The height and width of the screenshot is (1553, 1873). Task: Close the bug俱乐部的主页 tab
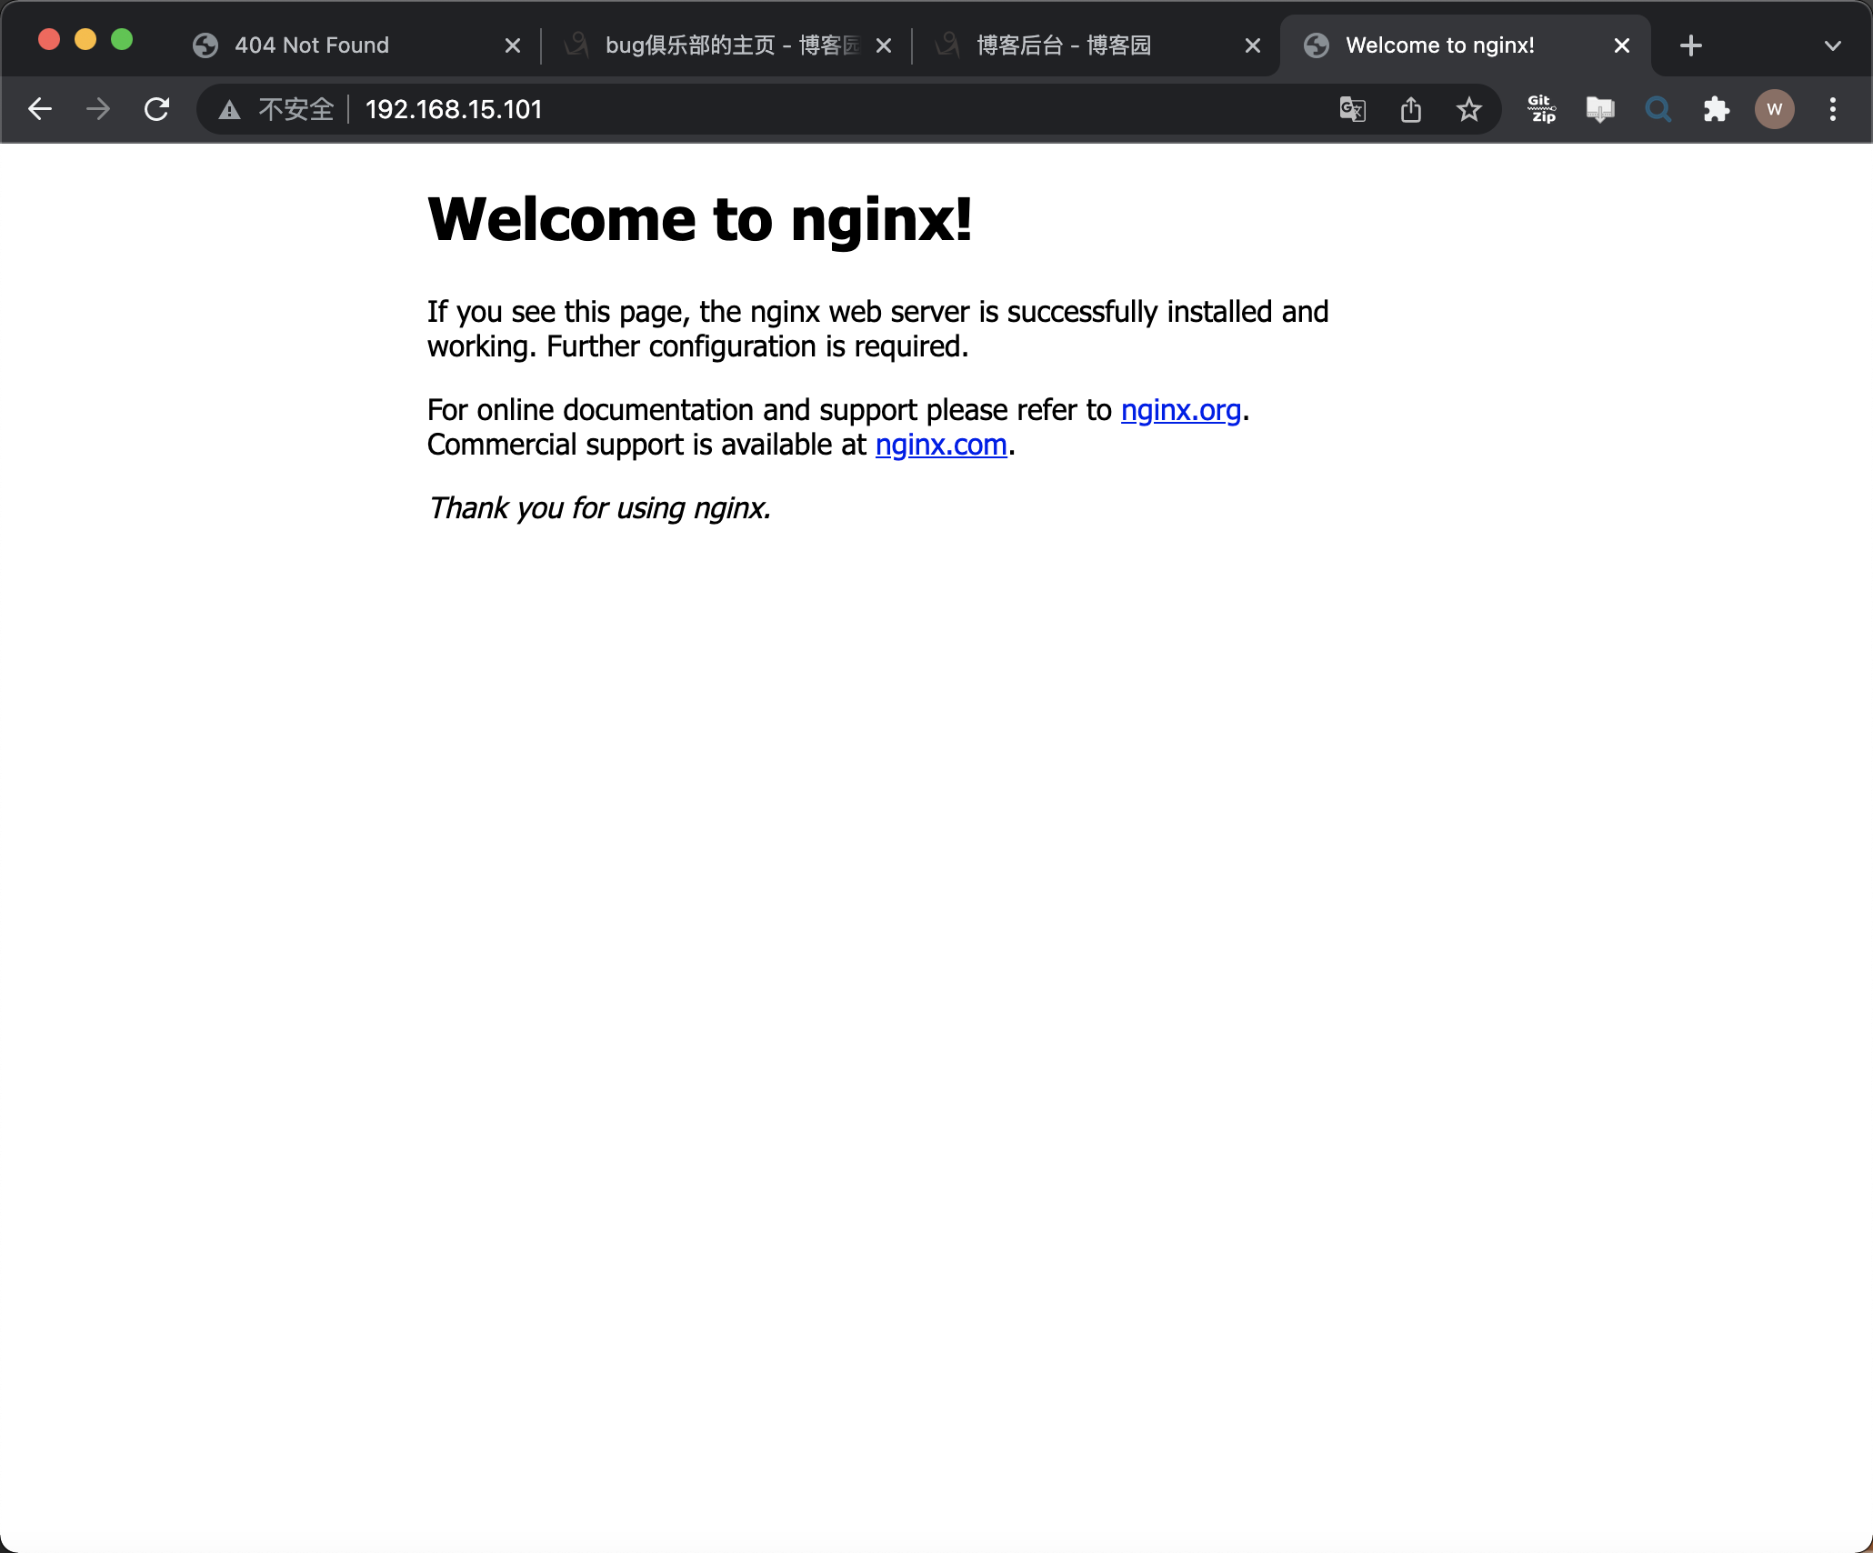click(883, 45)
